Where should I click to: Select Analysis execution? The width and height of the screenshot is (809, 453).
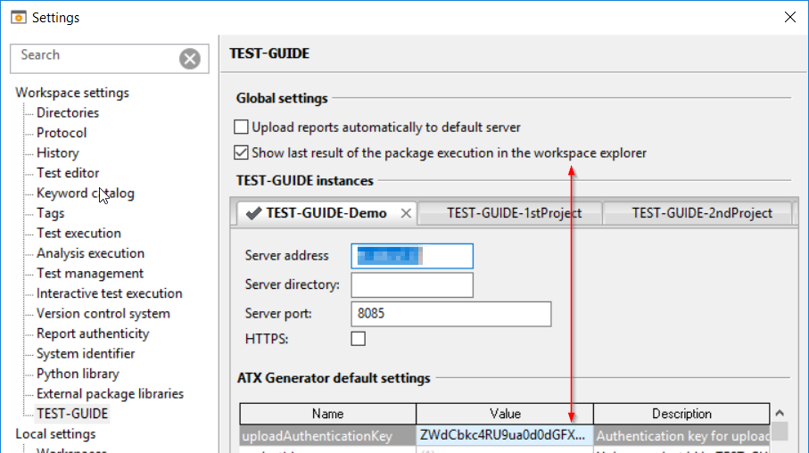point(90,253)
